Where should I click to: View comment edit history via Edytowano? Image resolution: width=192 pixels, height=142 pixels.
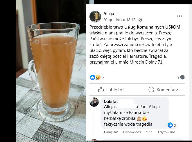pyautogui.click(x=166, y=132)
